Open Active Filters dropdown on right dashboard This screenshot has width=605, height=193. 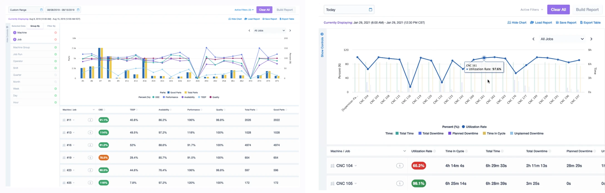[x=532, y=9]
